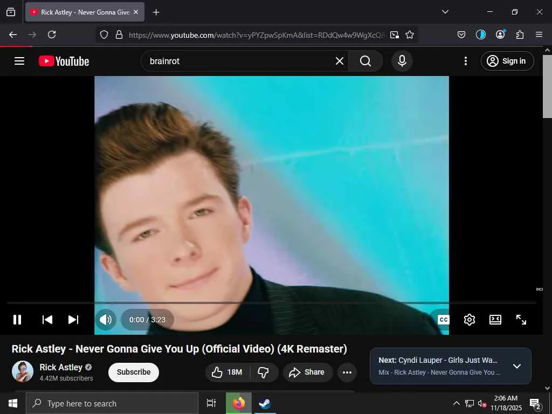Run search with the magnifier button

(365, 61)
